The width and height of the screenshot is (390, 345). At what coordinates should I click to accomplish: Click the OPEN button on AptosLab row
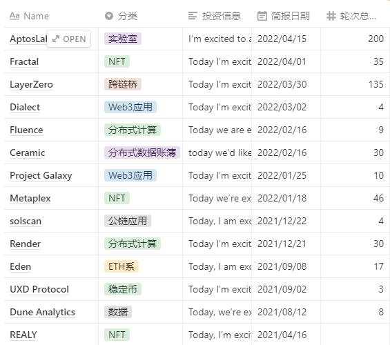click(x=68, y=39)
